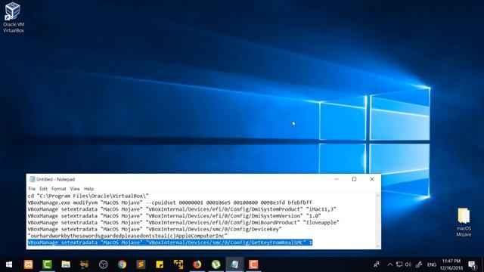Click the "ourhardworkbythesewordsguarded" line

click(x=128, y=236)
